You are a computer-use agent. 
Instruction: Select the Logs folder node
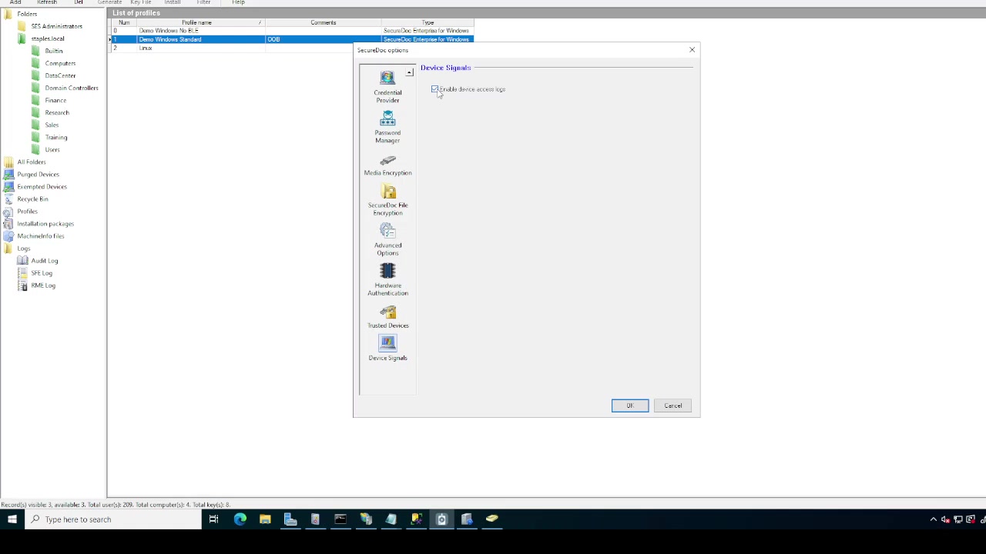tap(24, 248)
